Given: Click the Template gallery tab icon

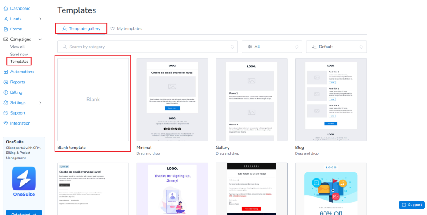Looking at the screenshot, I should [x=65, y=29].
